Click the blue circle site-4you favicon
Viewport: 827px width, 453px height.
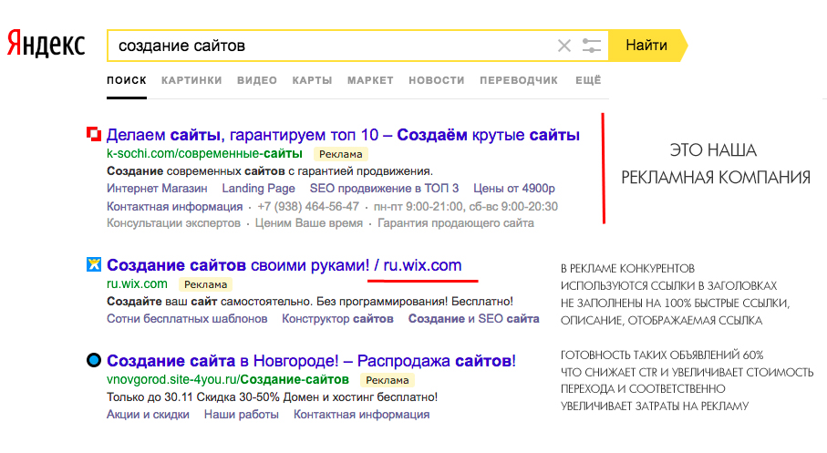pos(93,360)
